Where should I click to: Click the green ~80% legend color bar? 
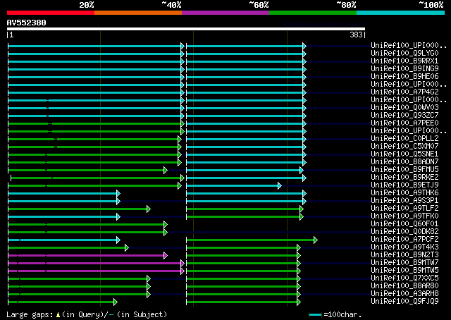(x=313, y=13)
